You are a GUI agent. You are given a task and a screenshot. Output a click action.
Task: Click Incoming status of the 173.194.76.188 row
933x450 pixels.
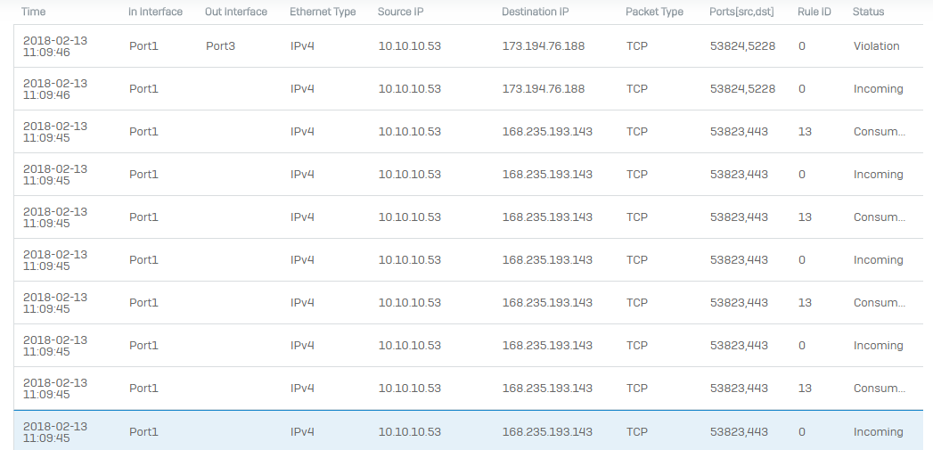click(878, 88)
